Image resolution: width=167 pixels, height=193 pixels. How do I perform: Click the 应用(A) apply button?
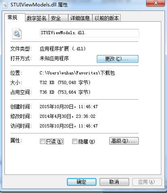click(147, 182)
